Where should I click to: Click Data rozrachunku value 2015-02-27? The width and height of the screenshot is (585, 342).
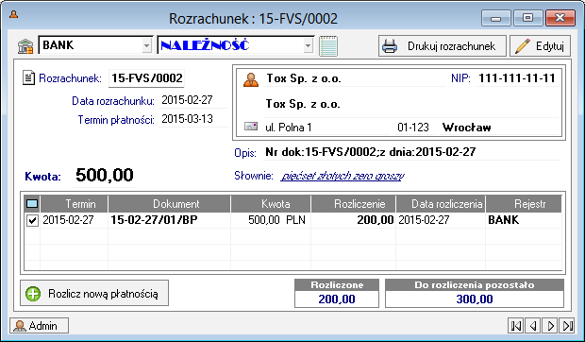coord(187,100)
